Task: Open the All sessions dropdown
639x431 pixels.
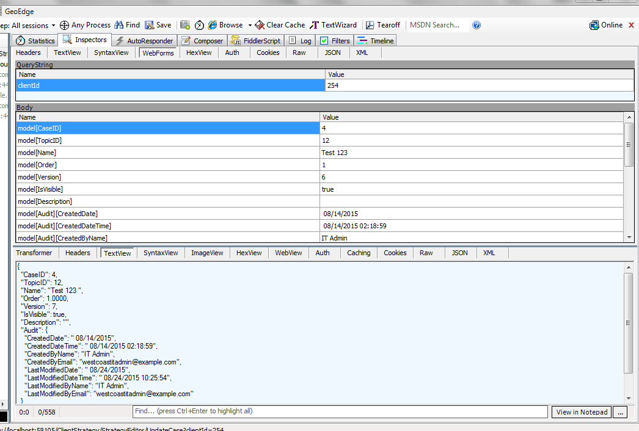Action: tap(53, 25)
